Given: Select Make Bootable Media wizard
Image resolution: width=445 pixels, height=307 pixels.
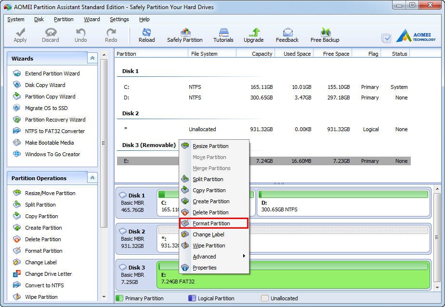Looking at the screenshot, I should 43,143.
